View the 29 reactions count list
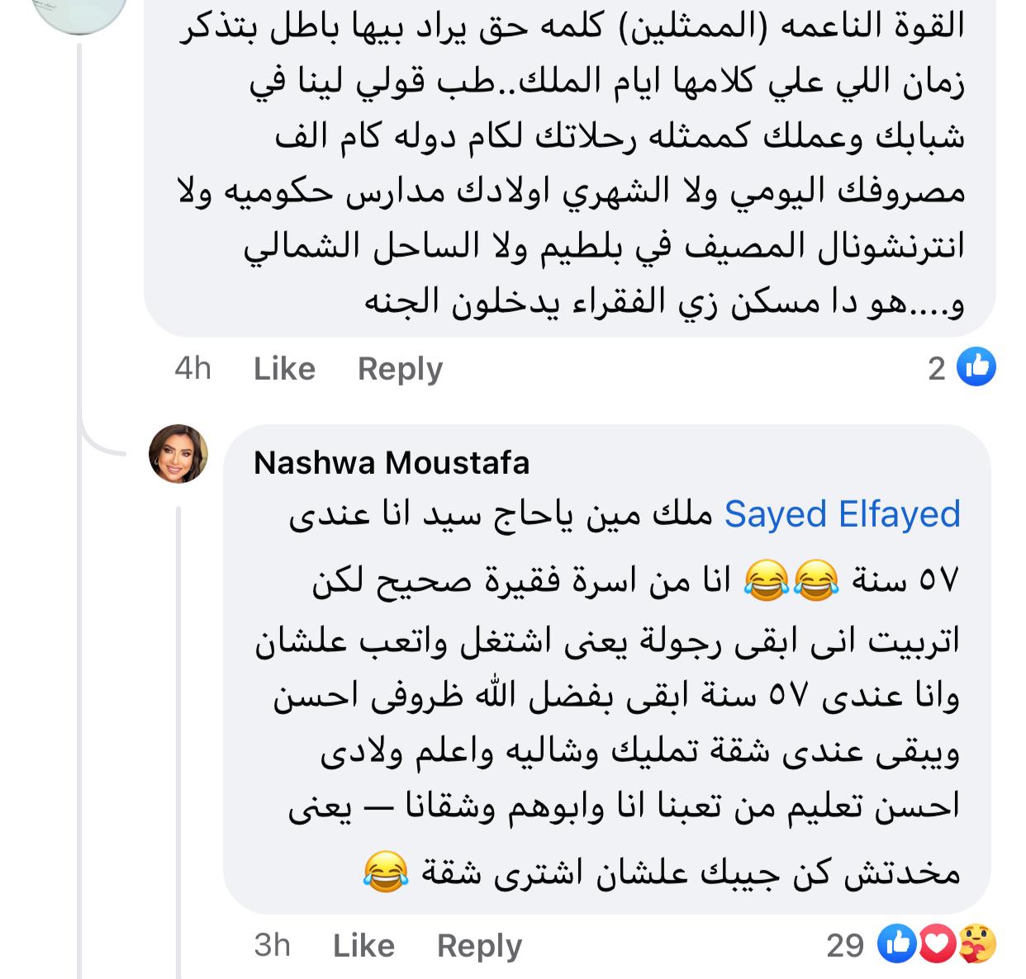1026x979 pixels. point(845,946)
